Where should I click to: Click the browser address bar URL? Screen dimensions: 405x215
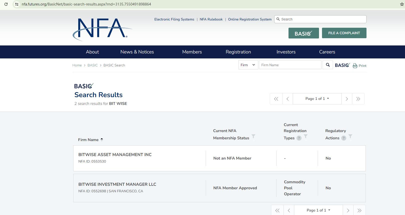[86, 4]
